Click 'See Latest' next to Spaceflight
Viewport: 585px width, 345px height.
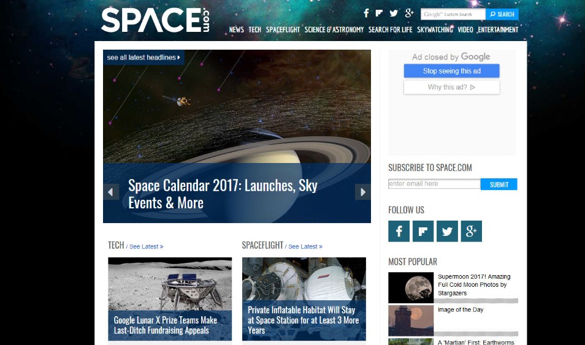(x=305, y=246)
